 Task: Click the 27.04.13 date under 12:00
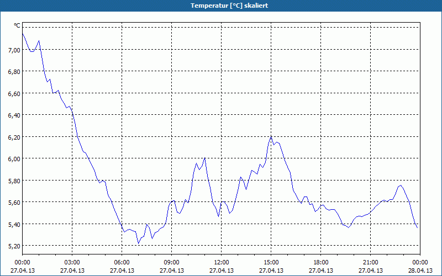tap(222, 270)
